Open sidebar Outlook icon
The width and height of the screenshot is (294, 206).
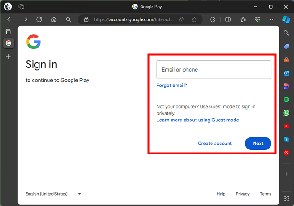pyautogui.click(x=286, y=73)
